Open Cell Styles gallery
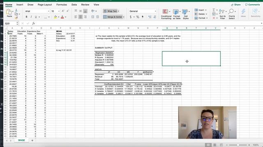 186,14
